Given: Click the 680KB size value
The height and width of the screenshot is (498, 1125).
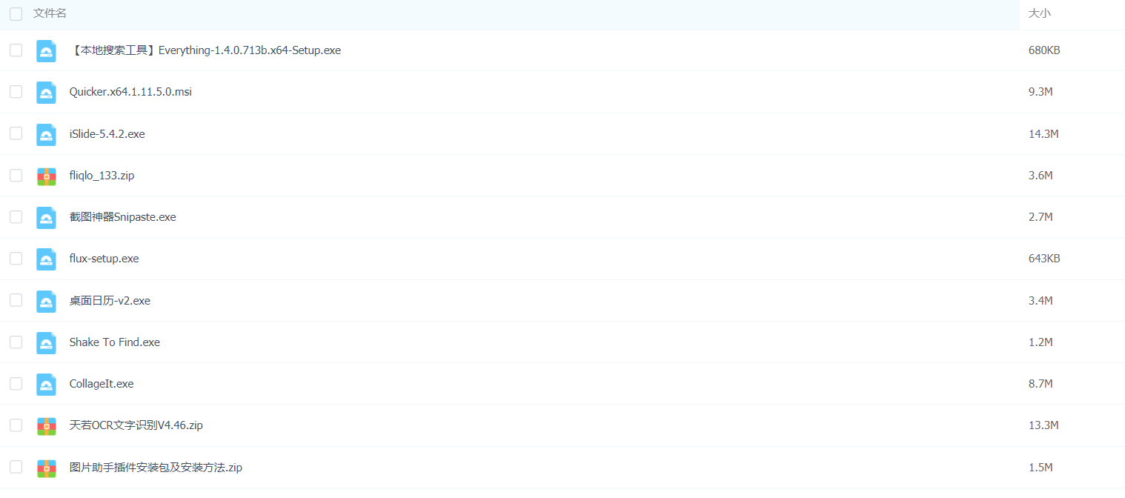Looking at the screenshot, I should point(1044,50).
